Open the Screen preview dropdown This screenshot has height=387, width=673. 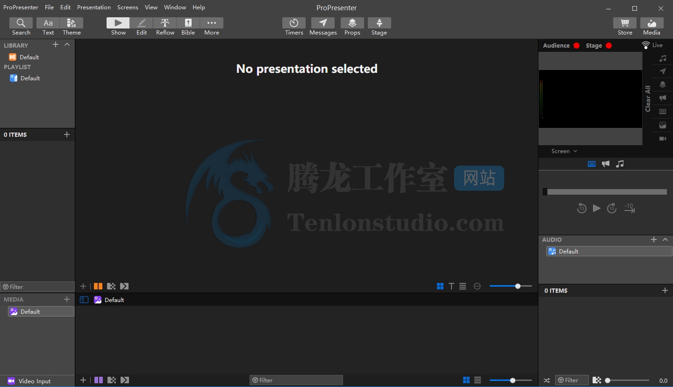(x=564, y=151)
